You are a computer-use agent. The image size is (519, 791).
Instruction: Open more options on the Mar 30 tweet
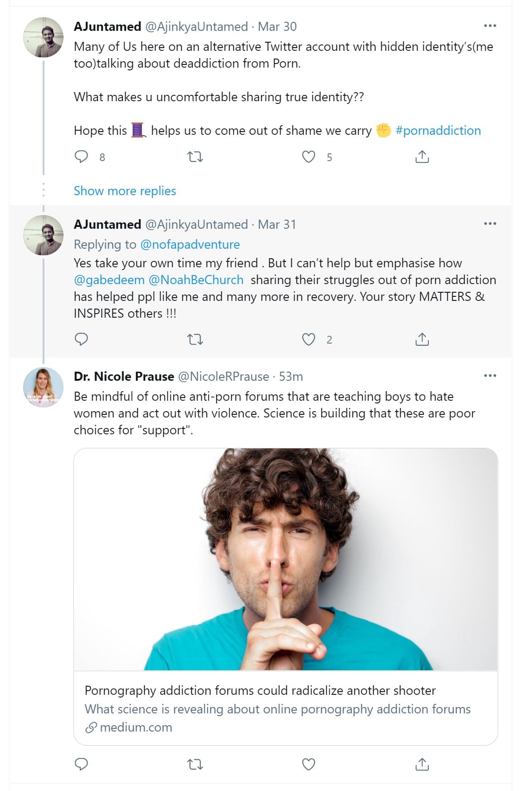490,26
